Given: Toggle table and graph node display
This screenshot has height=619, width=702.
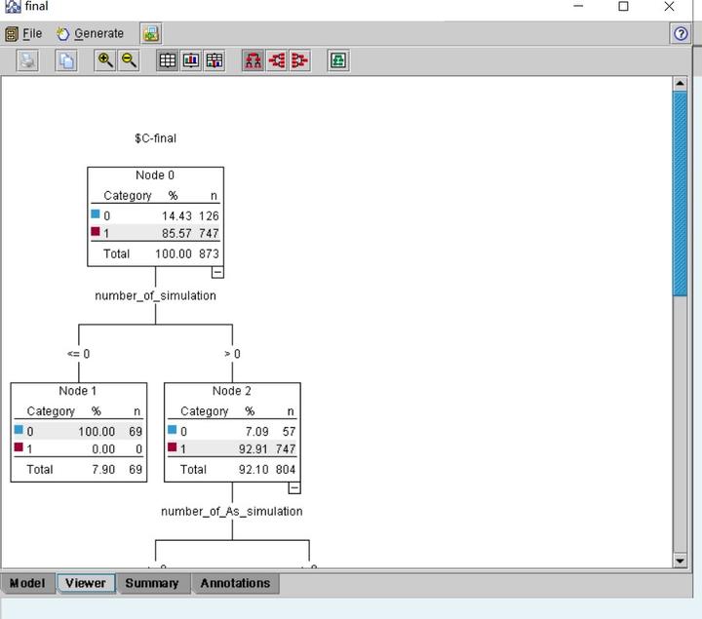Looking at the screenshot, I should click(x=214, y=60).
